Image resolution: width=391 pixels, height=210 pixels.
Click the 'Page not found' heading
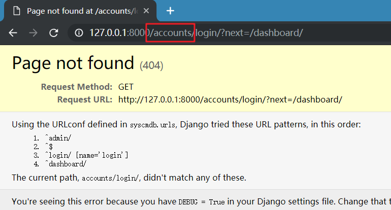tap(73, 63)
